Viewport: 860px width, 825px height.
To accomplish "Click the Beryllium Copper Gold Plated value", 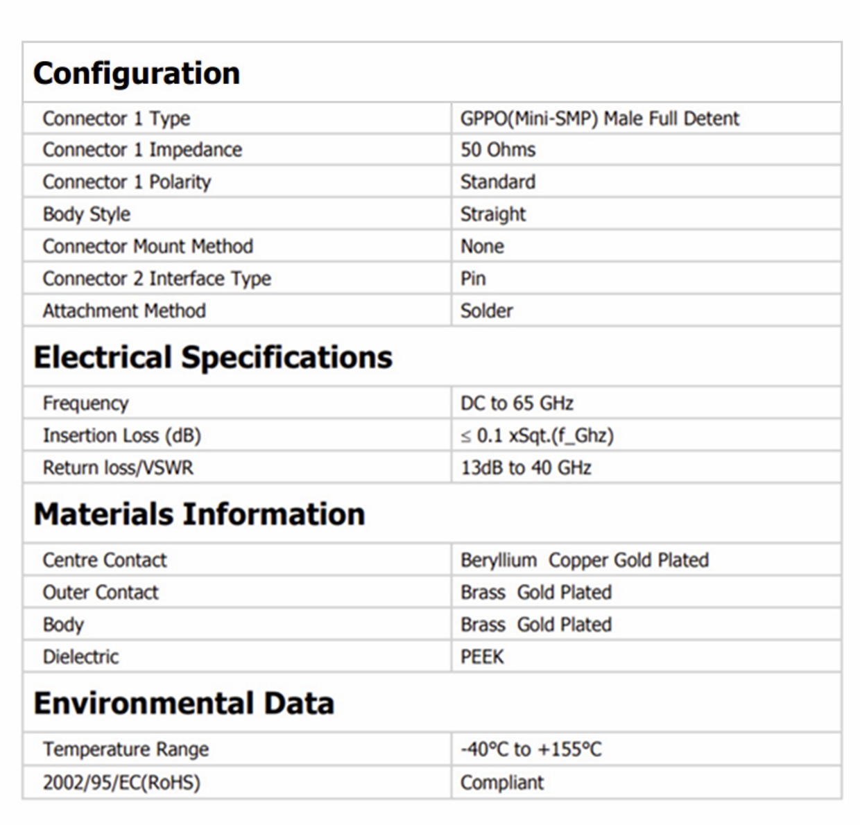I will [585, 560].
